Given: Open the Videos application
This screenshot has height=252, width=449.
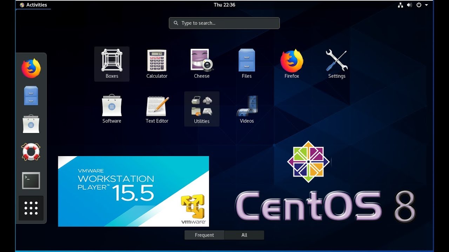Looking at the screenshot, I should coord(247,108).
